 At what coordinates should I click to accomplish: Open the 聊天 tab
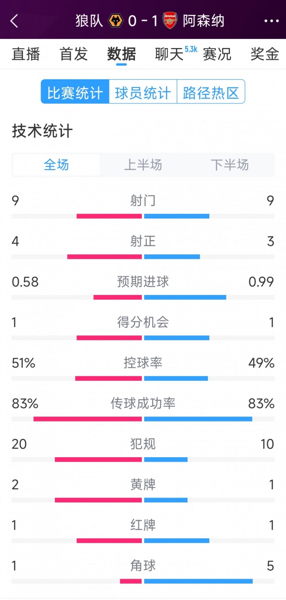pyautogui.click(x=170, y=54)
